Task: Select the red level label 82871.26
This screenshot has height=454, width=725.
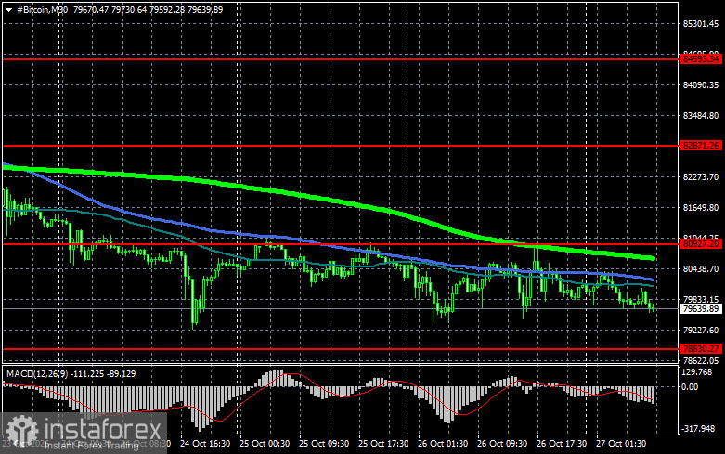Action: click(x=701, y=146)
